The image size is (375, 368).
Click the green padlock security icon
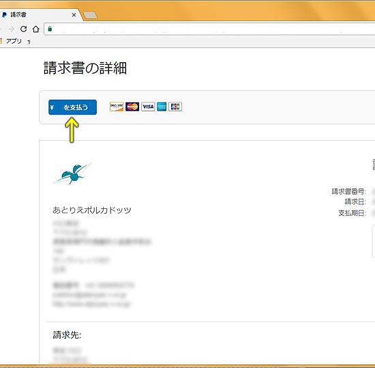(50, 29)
